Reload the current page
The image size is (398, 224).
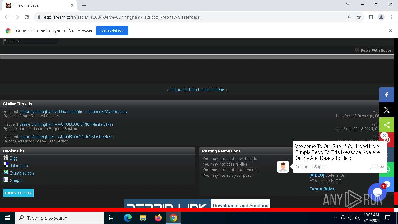click(x=27, y=17)
